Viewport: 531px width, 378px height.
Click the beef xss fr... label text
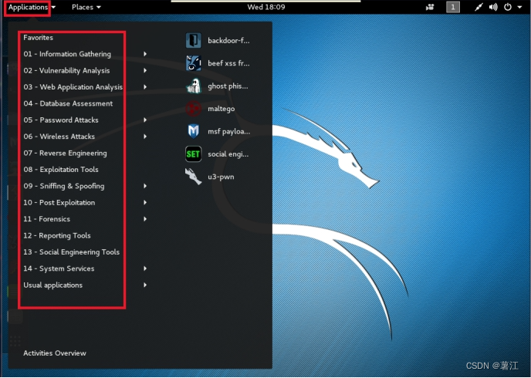[228, 63]
